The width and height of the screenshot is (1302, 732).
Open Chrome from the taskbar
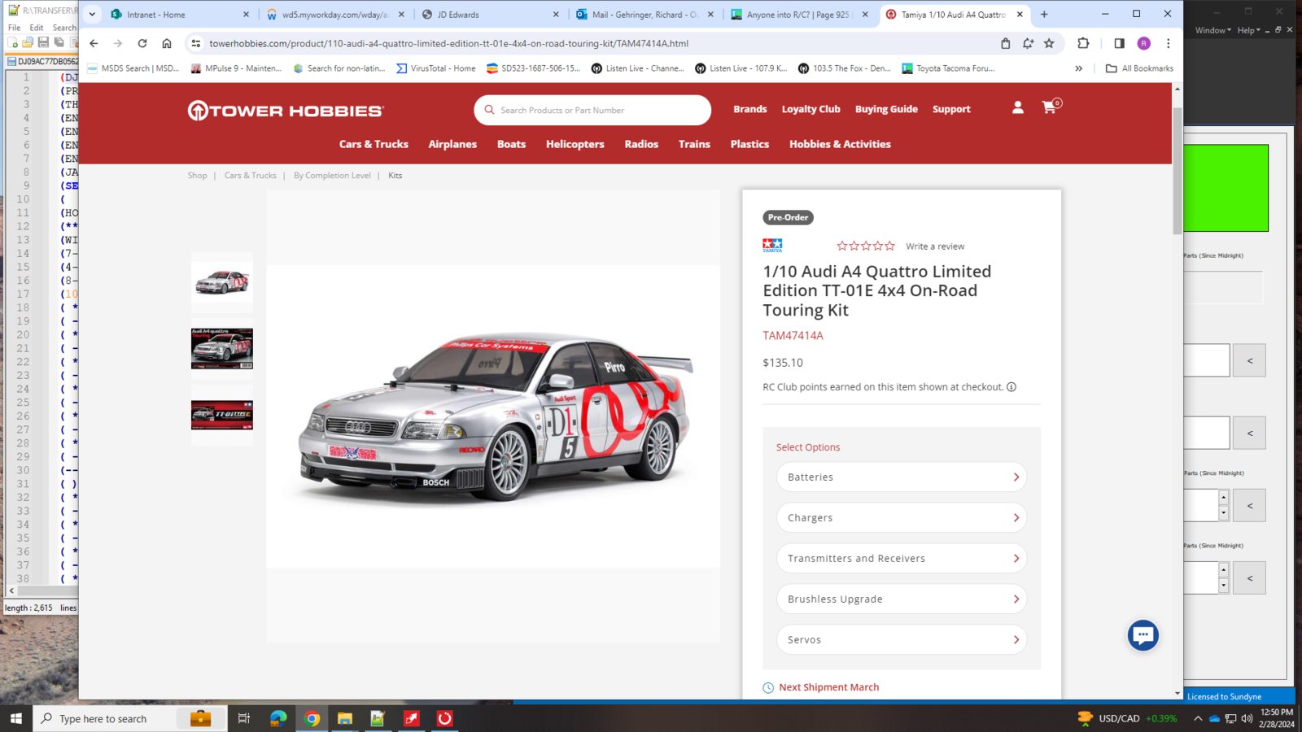[312, 718]
